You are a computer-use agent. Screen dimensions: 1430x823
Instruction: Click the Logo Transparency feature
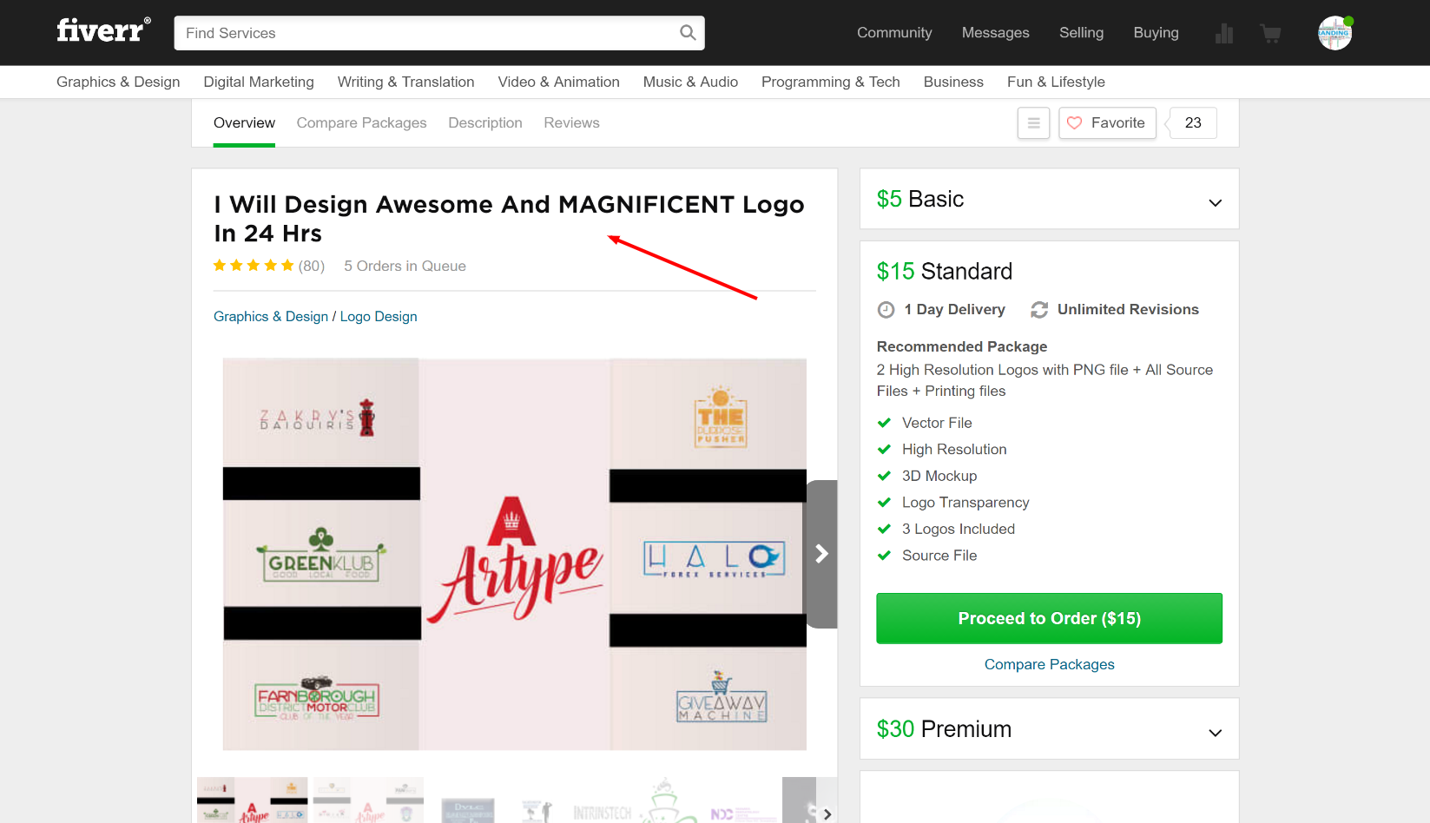click(965, 503)
